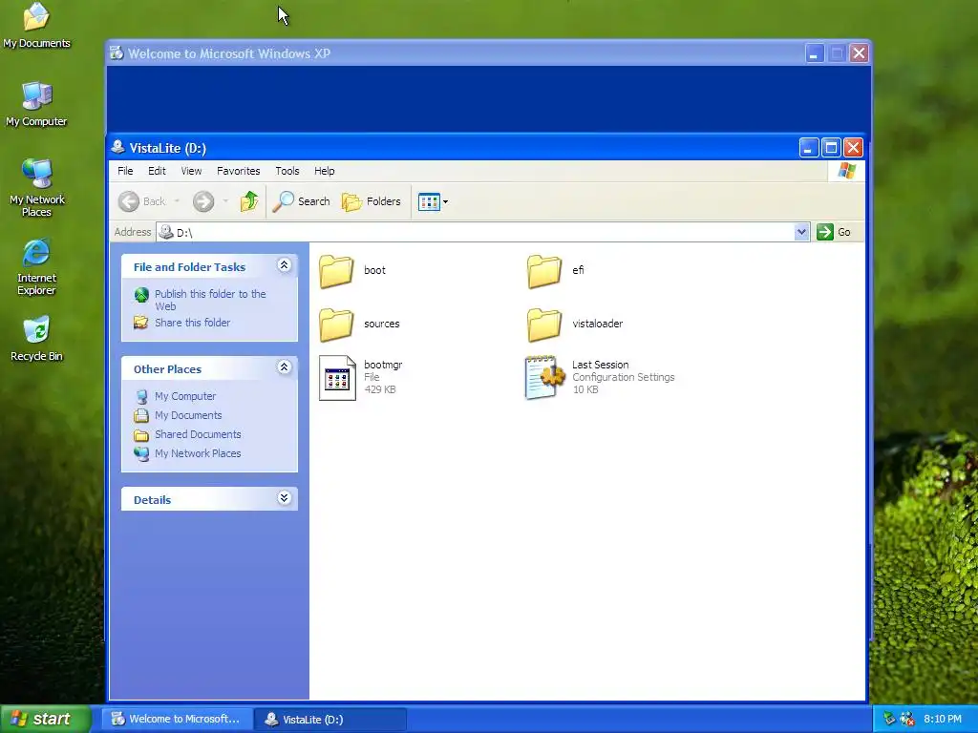Open My Network Places sidebar link
The height and width of the screenshot is (733, 978).
[198, 453]
